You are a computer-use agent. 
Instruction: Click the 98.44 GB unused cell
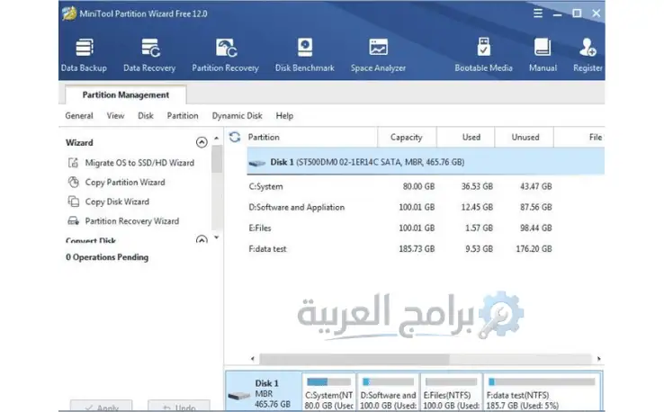[x=535, y=228]
